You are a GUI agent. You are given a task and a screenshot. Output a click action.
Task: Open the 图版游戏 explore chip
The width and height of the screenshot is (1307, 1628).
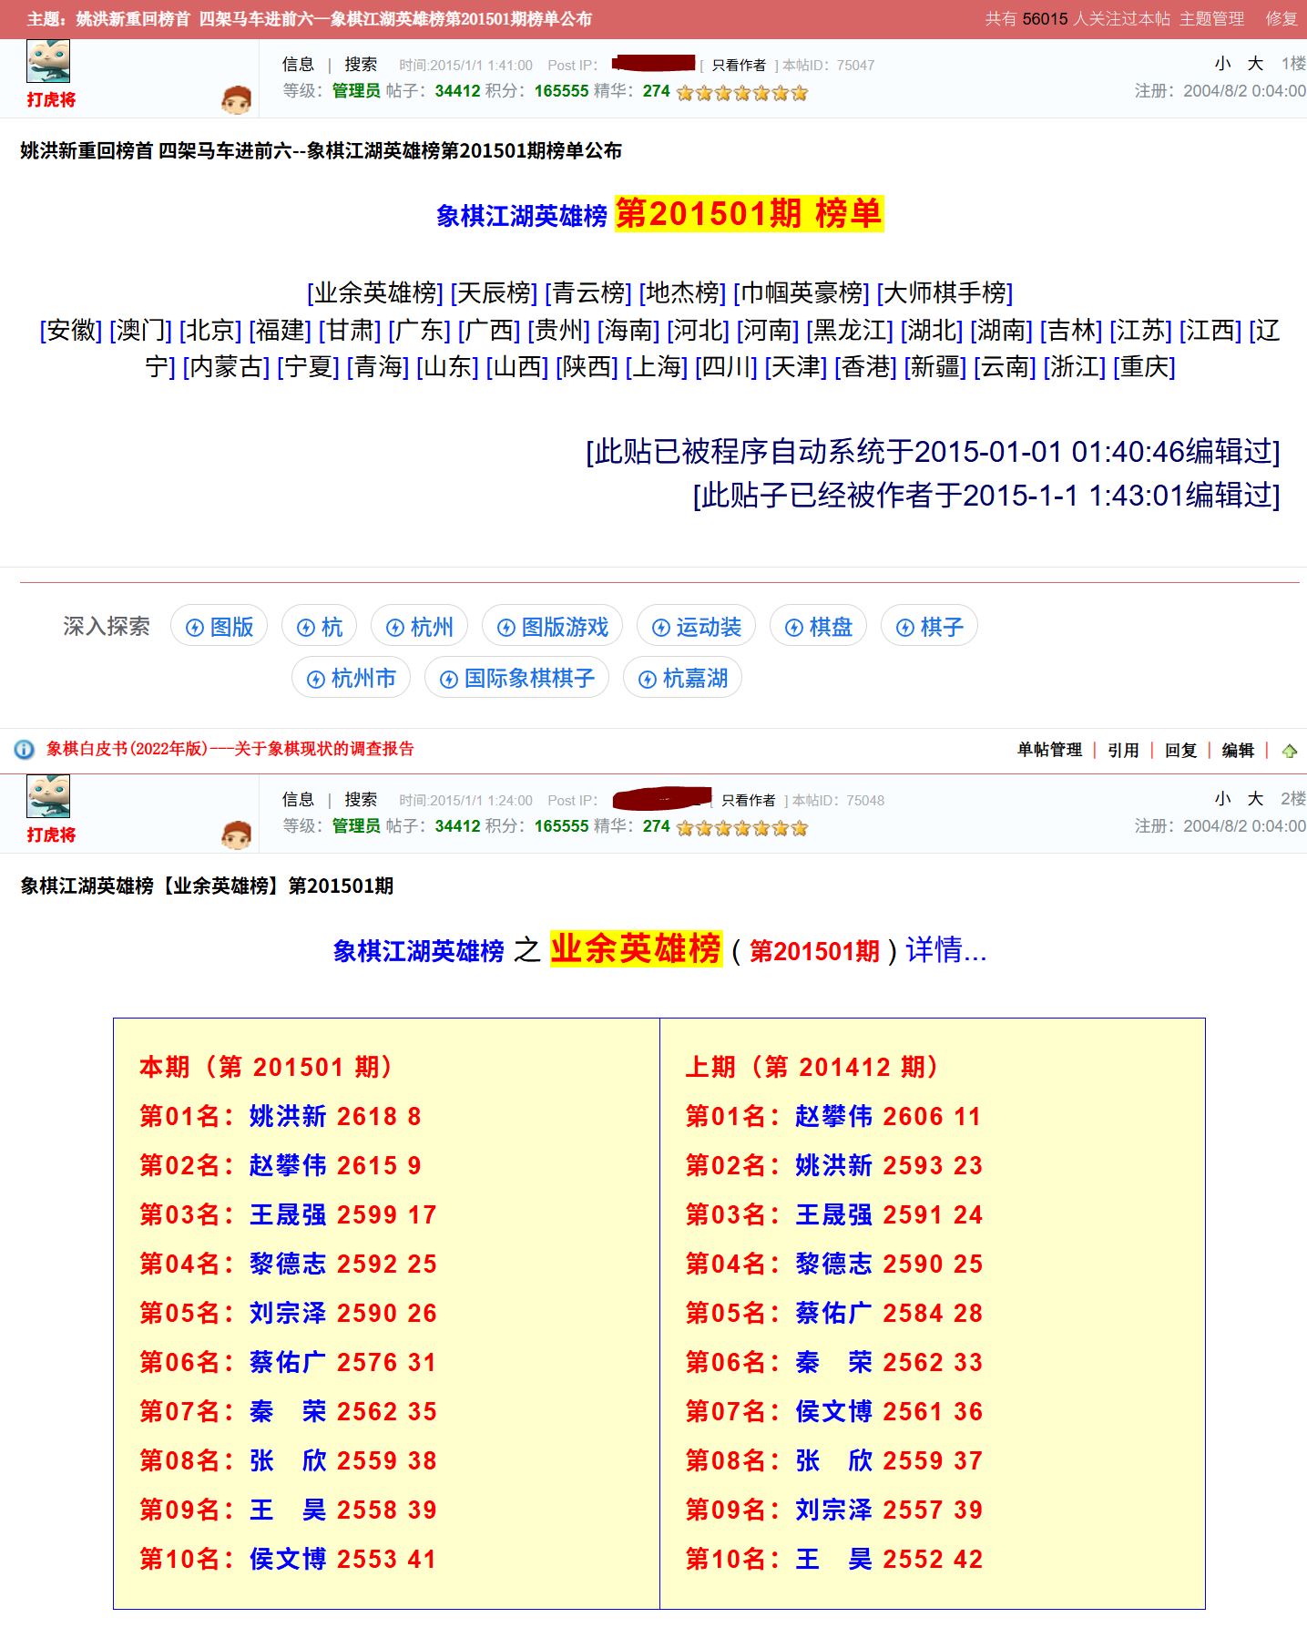coord(552,627)
